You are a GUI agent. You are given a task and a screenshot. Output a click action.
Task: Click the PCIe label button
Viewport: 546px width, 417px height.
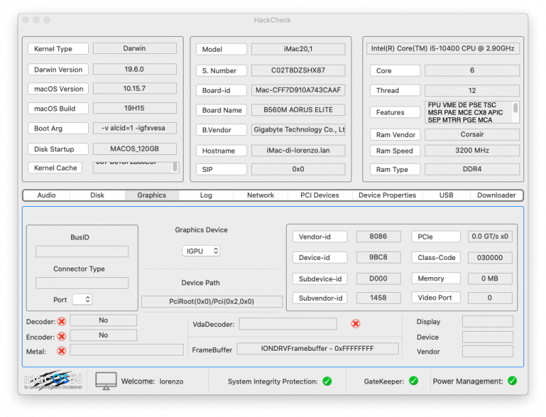[x=436, y=237]
